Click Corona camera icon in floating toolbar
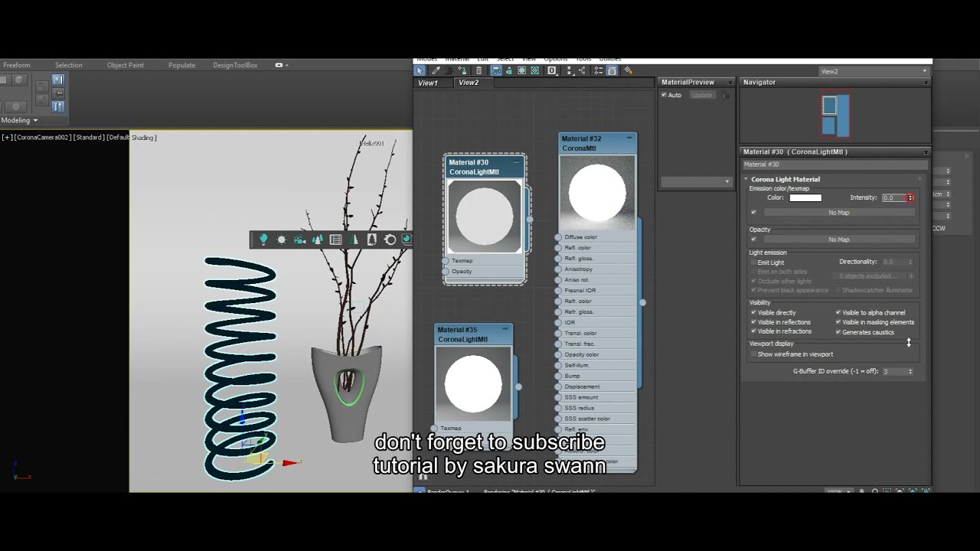Viewport: 980px width, 551px height. tap(299, 240)
